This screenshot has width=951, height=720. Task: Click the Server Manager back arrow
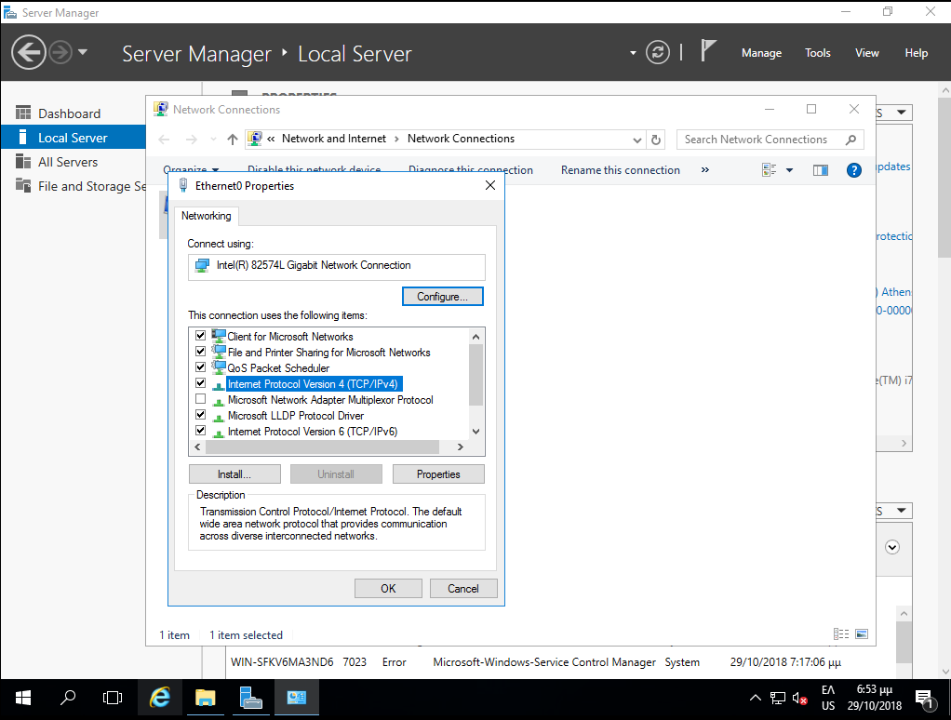coord(30,52)
